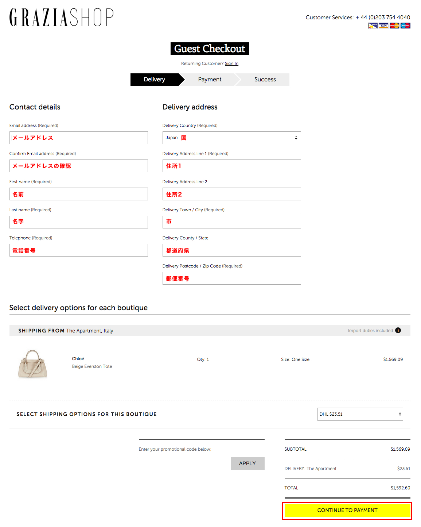Screen dimensions: 421x527
Task: Select the Delivery step tab
Action: [157, 80]
